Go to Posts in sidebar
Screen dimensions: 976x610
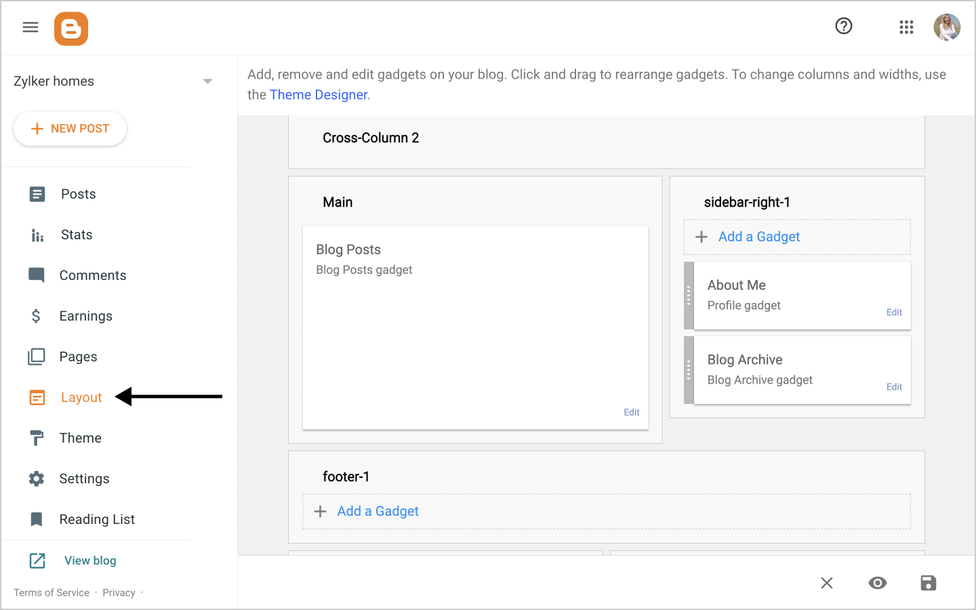tap(78, 195)
